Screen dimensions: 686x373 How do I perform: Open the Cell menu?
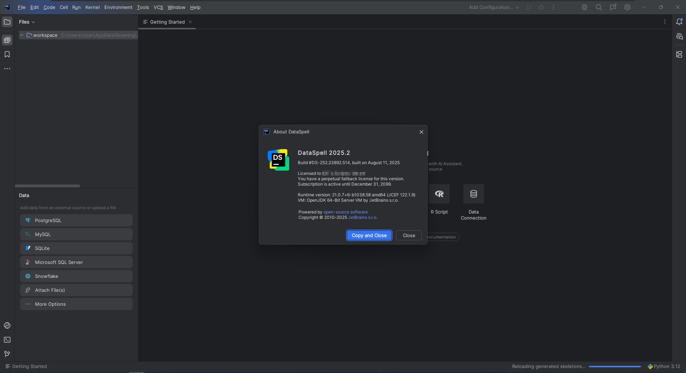pyautogui.click(x=64, y=7)
